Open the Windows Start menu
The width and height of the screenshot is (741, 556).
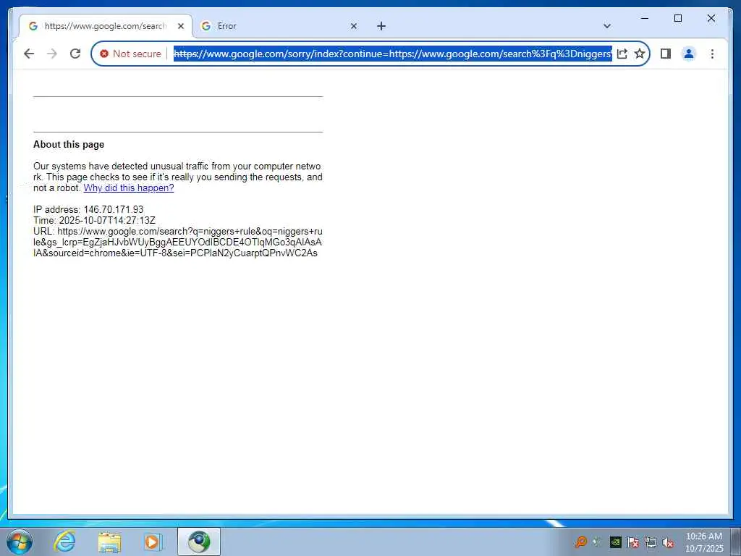pos(19,542)
